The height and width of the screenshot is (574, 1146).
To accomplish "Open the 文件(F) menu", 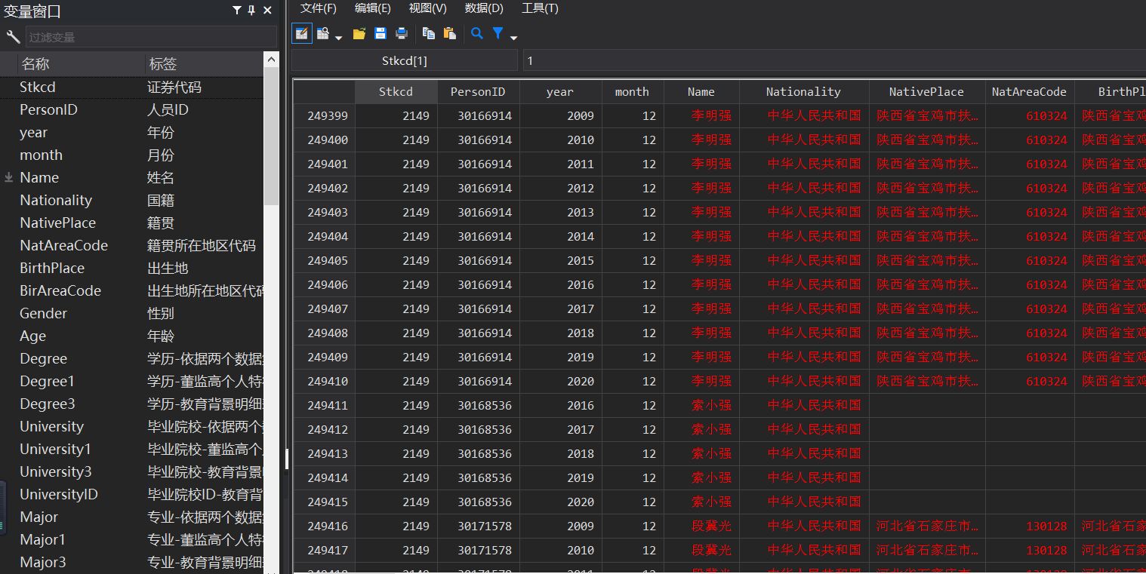I will [x=319, y=8].
